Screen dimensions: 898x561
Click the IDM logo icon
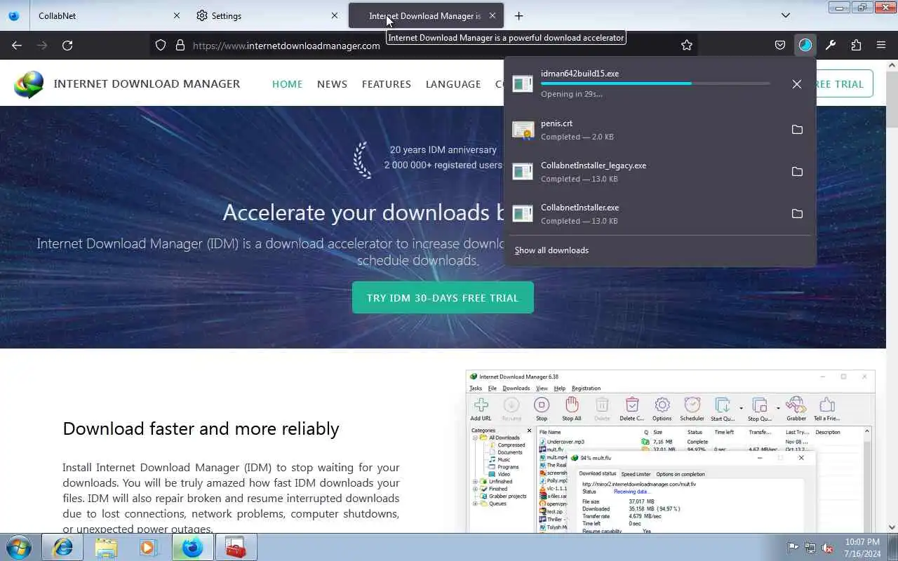(29, 84)
